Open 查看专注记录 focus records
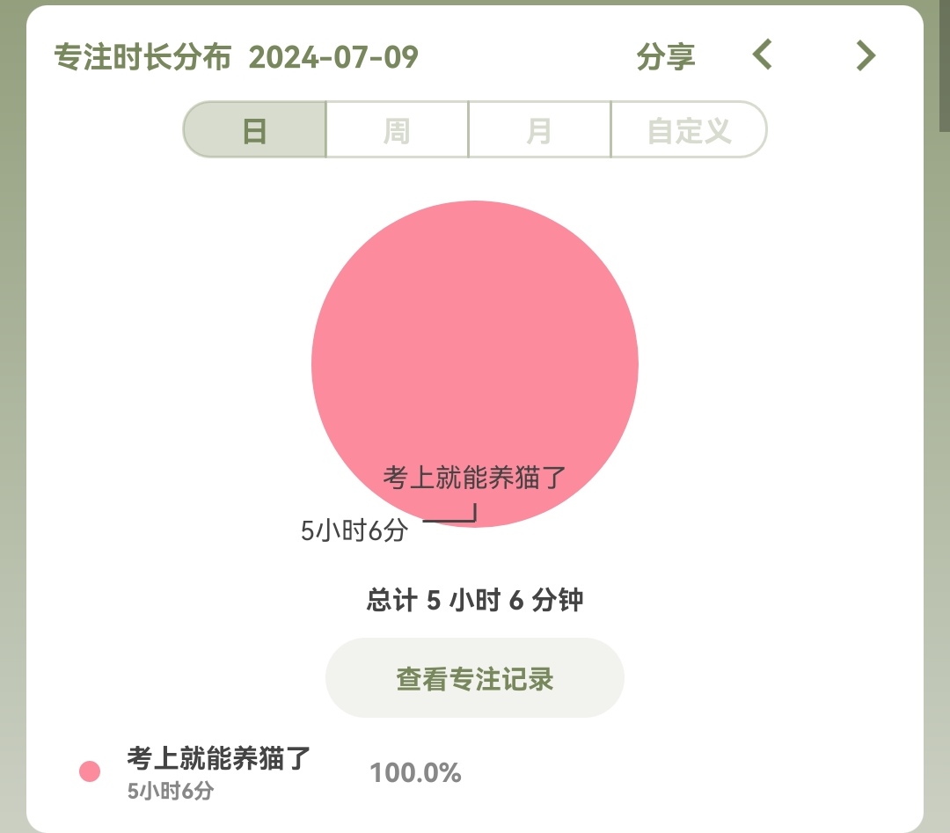The image size is (950, 833). [x=475, y=678]
